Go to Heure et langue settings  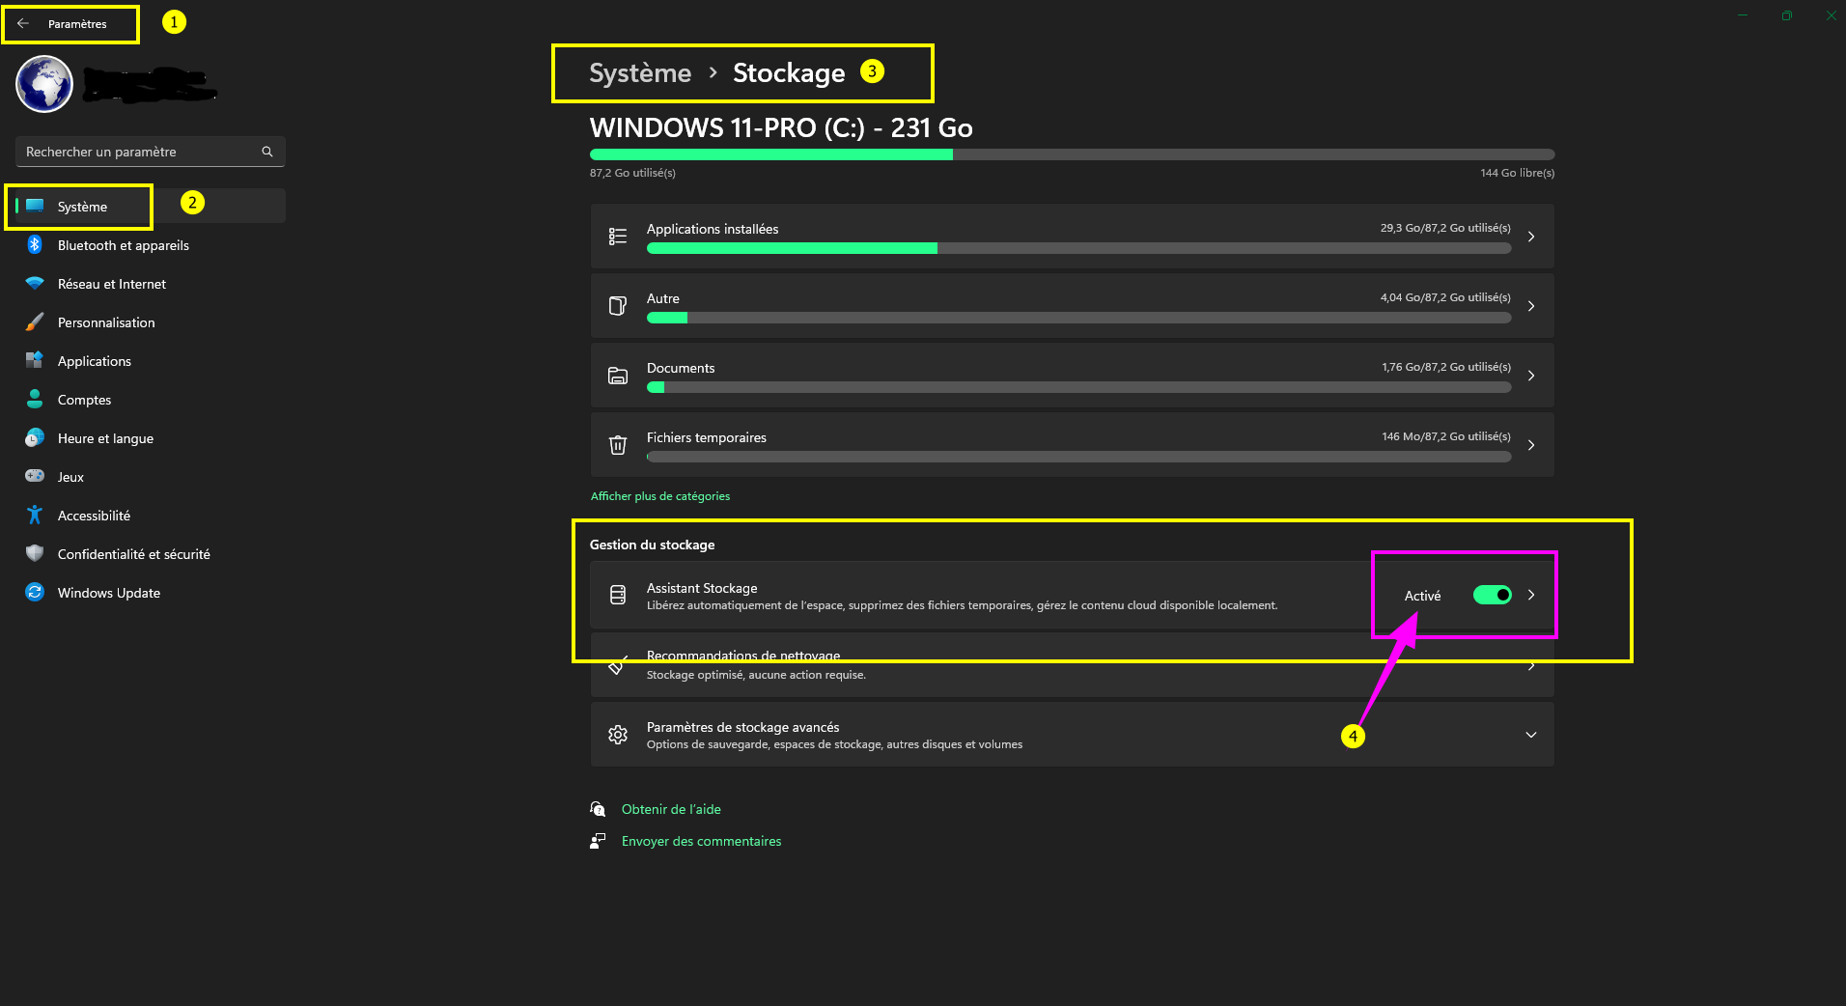(105, 438)
